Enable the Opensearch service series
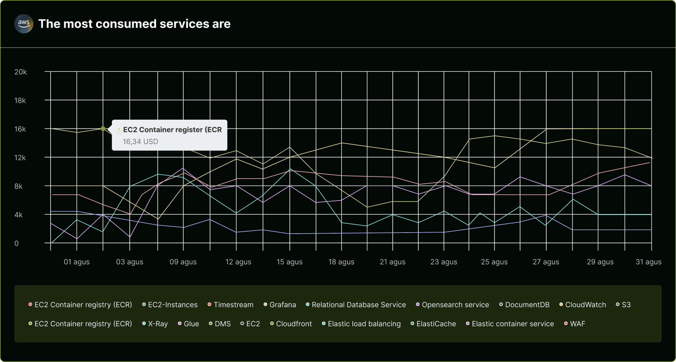Screen dimensions: 676x362 pos(455,304)
